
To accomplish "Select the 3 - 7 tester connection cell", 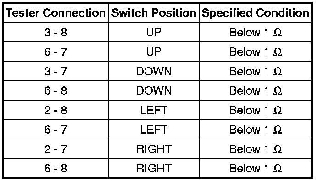I will pyautogui.click(x=56, y=71).
